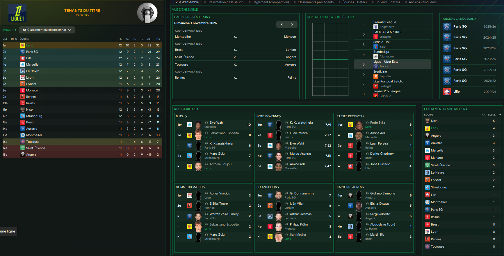The image size is (504, 256).
Task: Sort league table by DIFF column
Action: [149, 39]
